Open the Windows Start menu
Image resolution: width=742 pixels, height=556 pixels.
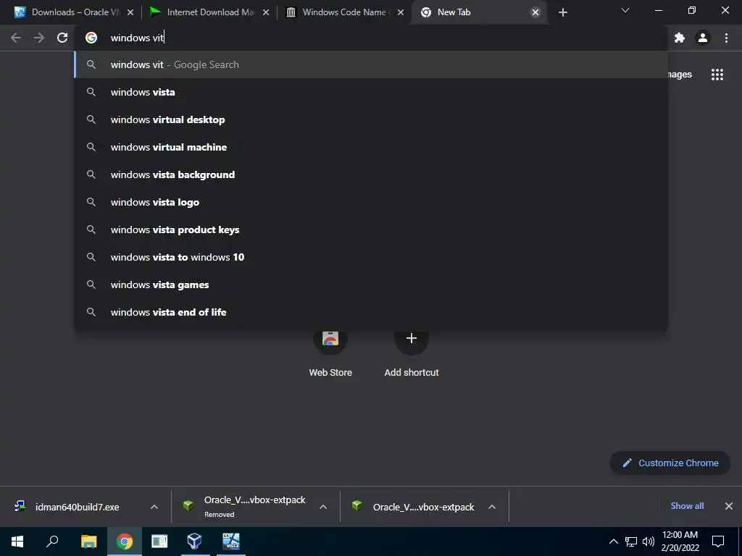pyautogui.click(x=17, y=542)
